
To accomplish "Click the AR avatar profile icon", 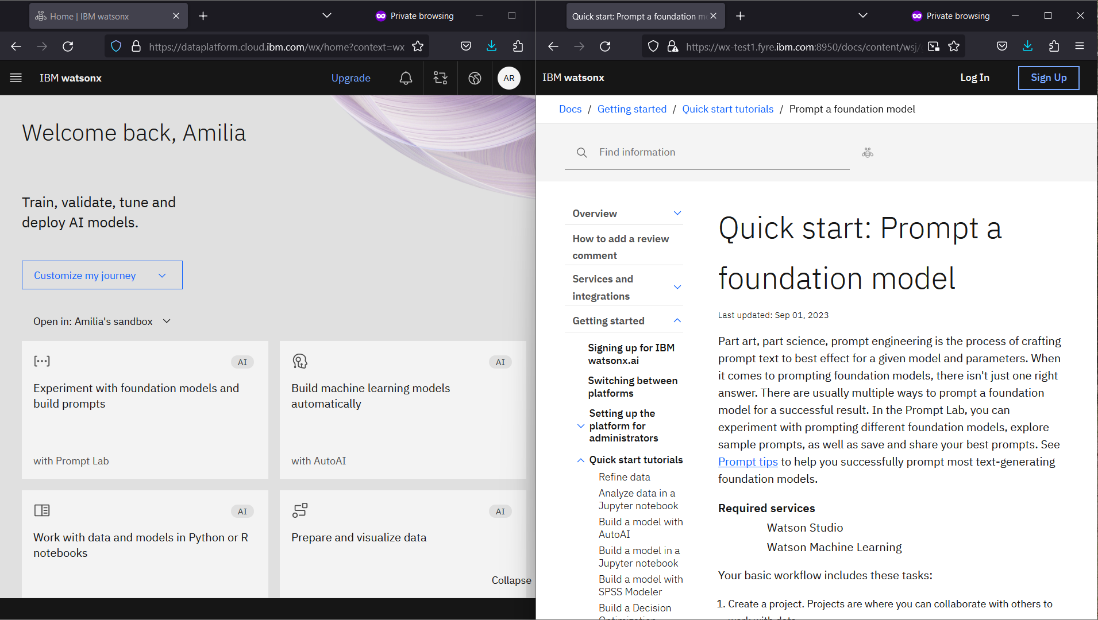I will [509, 78].
